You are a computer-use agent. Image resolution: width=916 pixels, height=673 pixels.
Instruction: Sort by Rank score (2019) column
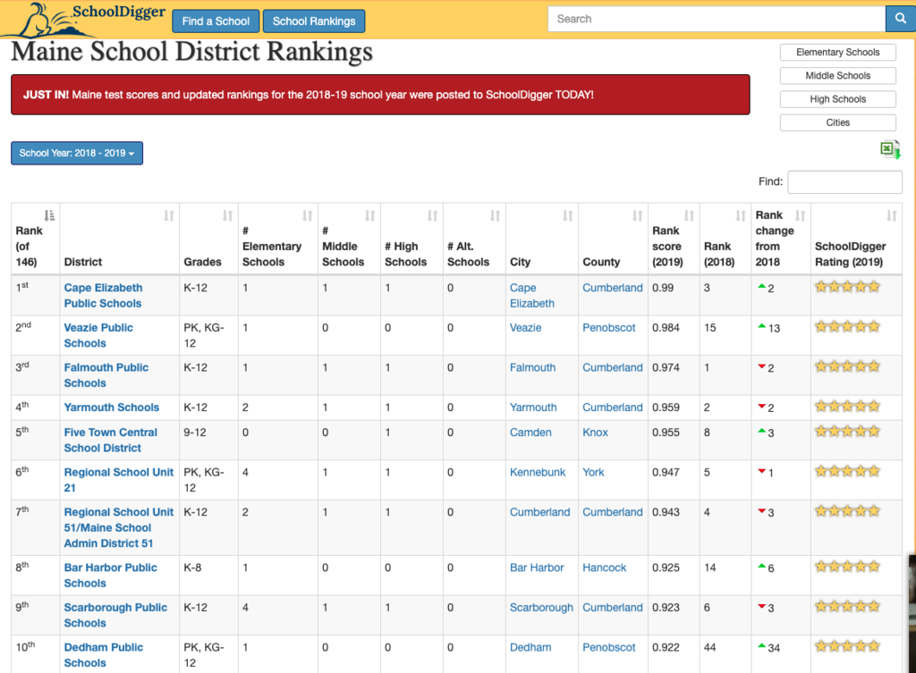pos(689,215)
